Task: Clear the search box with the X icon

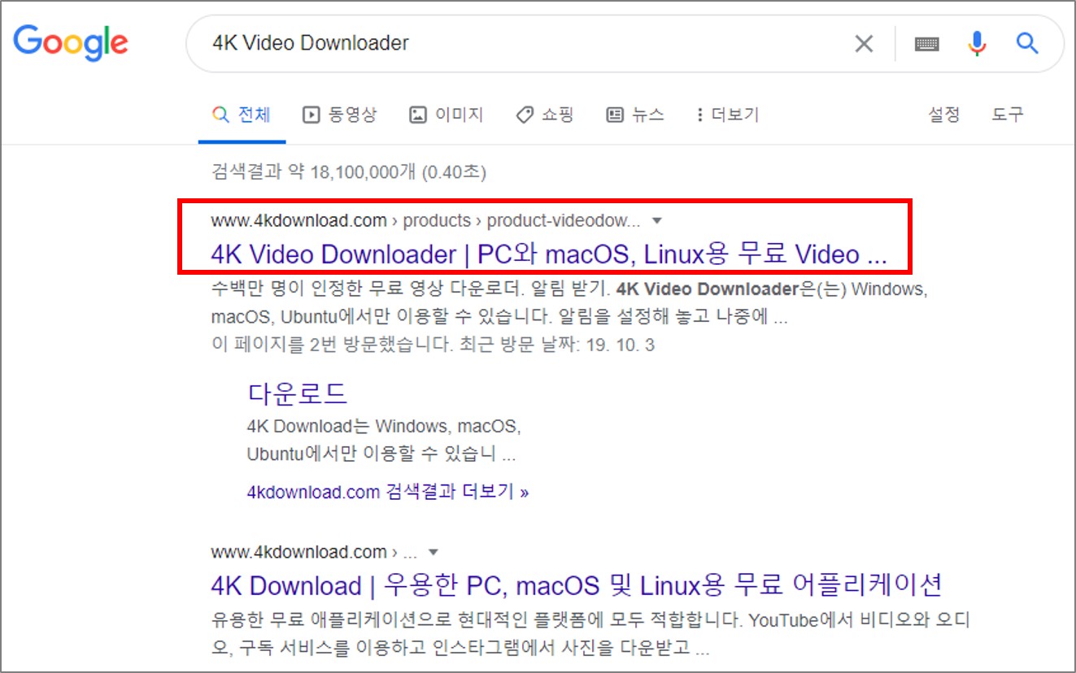Action: click(864, 43)
